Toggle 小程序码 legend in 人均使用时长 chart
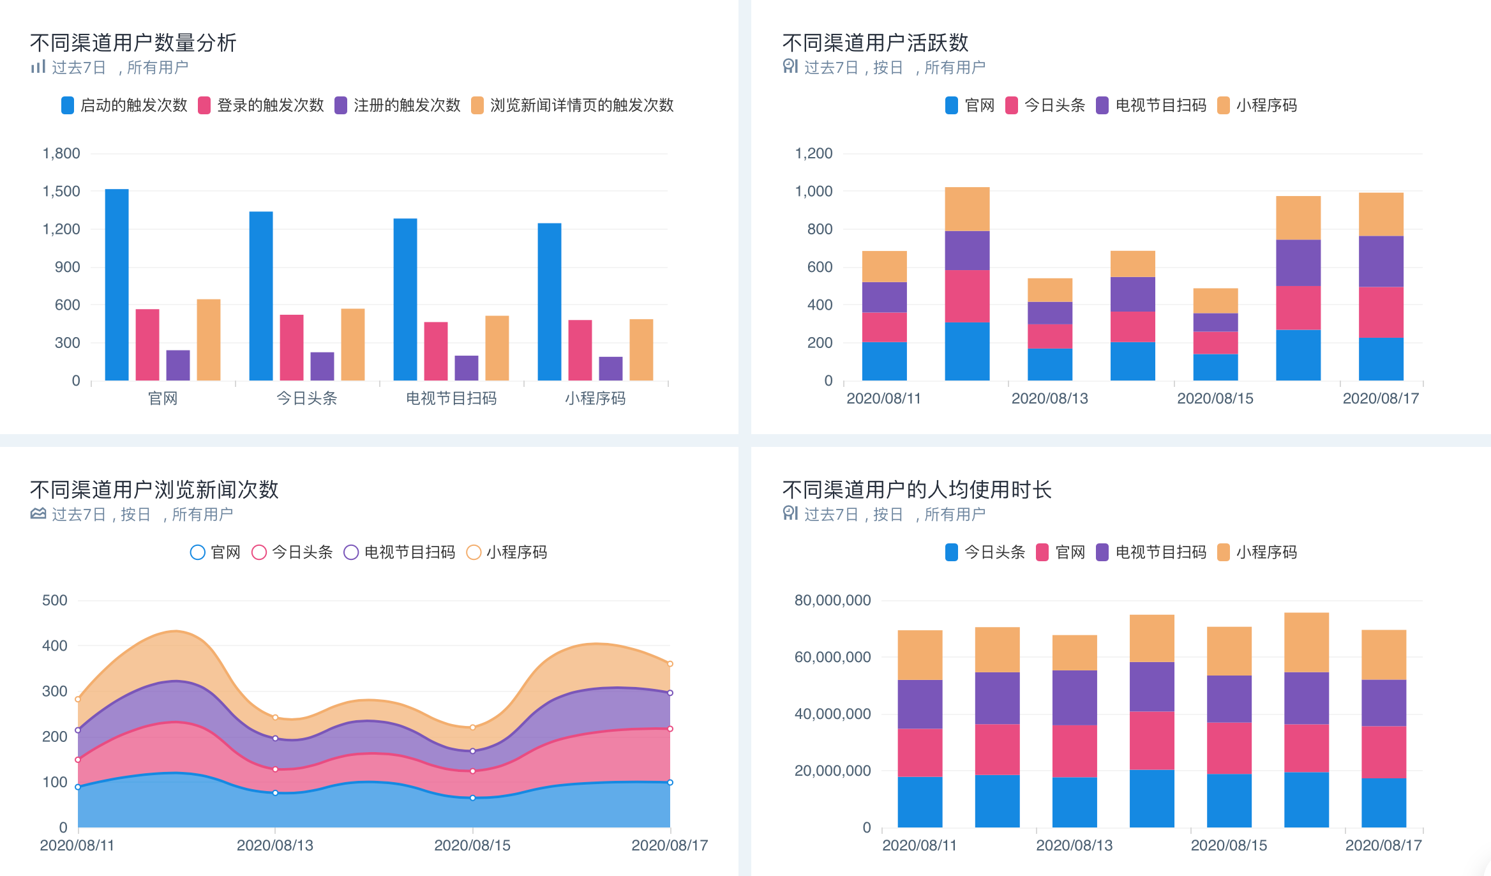This screenshot has width=1491, height=876. [x=1257, y=552]
